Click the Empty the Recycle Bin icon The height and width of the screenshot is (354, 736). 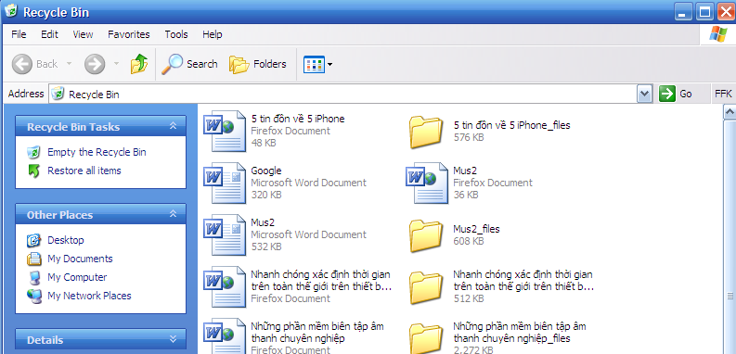point(33,152)
